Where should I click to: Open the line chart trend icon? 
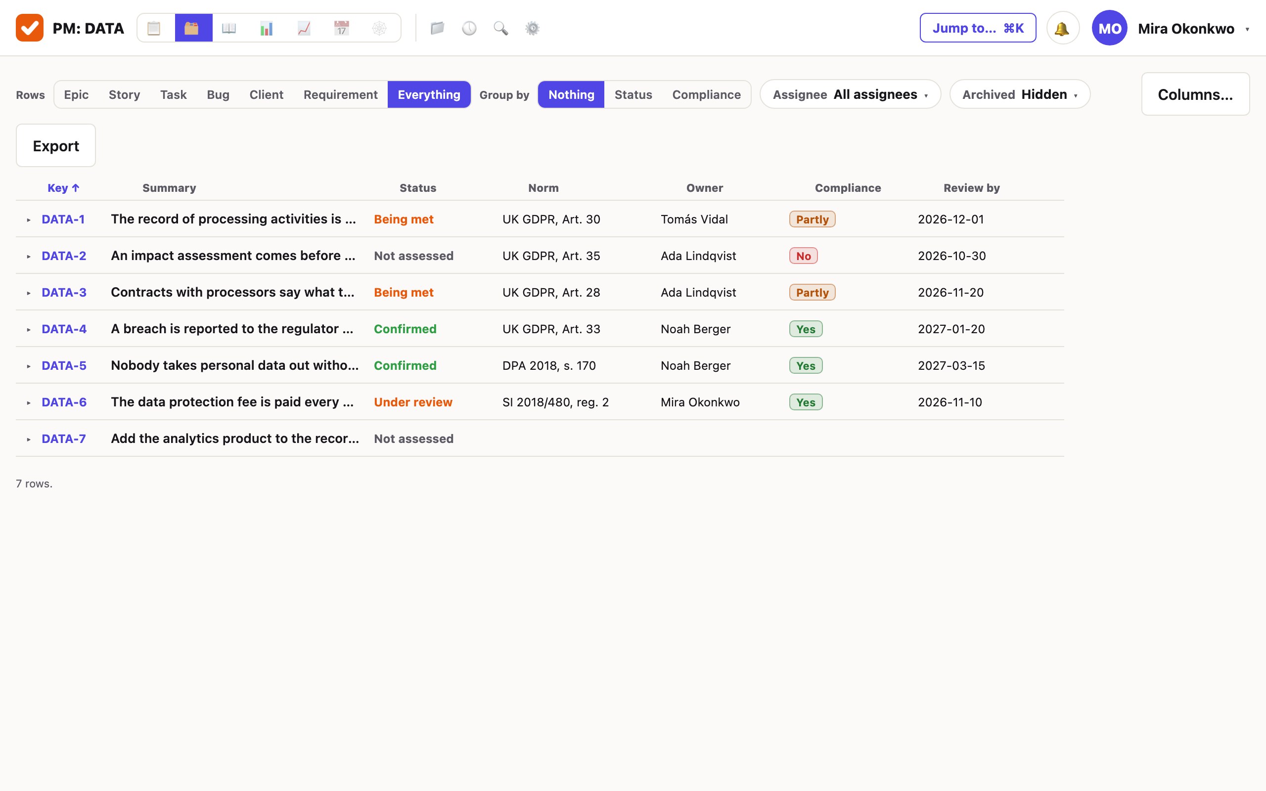click(x=305, y=28)
